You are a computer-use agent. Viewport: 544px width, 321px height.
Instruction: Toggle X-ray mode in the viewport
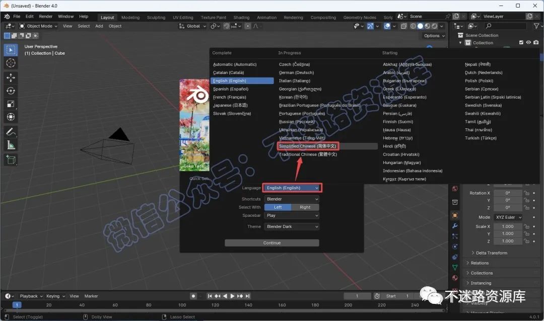point(403,26)
